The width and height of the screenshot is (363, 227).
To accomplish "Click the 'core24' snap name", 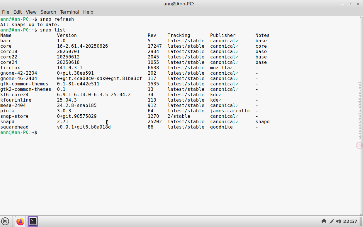I will pos(9,62).
